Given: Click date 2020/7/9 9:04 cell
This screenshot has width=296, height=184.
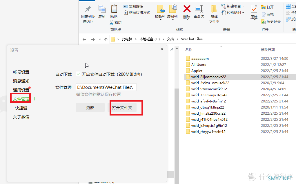Looking at the screenshot, I should [273, 83].
